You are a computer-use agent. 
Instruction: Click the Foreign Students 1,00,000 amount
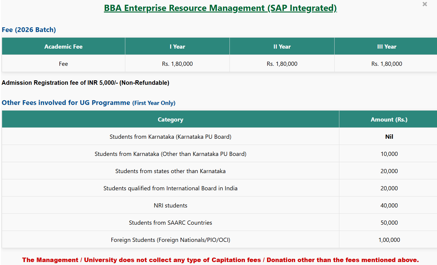(389, 240)
